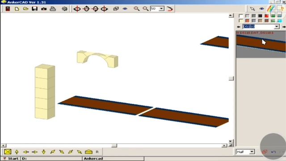Move stone down with the down arrow
The image size is (286, 161).
point(44,152)
